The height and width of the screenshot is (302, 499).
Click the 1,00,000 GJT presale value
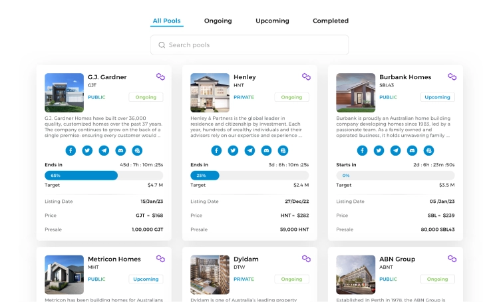[x=147, y=229]
